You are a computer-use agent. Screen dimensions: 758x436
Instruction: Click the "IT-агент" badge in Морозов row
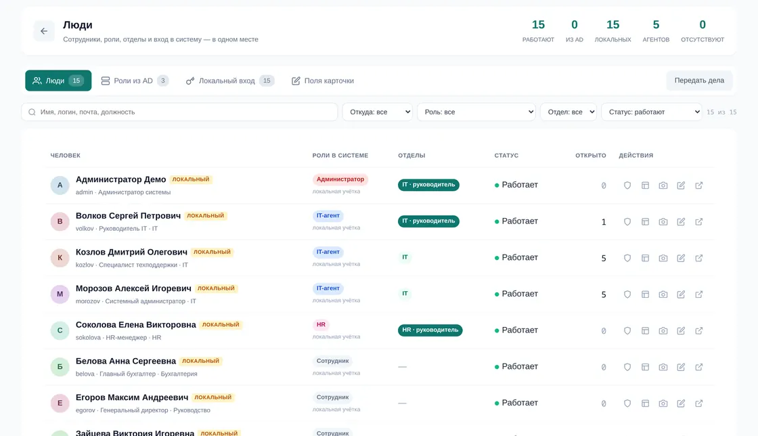(328, 288)
